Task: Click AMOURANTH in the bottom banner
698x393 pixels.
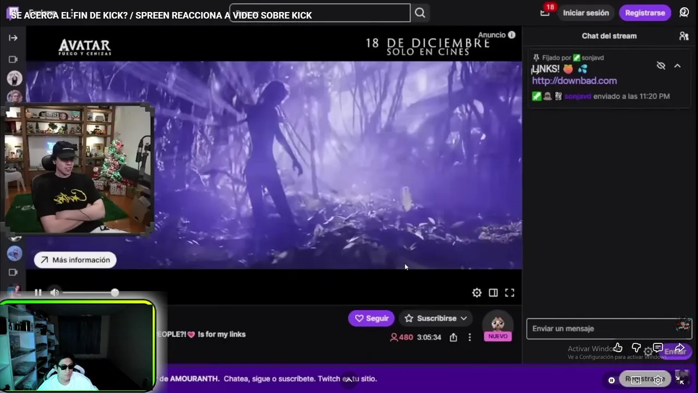Action: [194, 378]
